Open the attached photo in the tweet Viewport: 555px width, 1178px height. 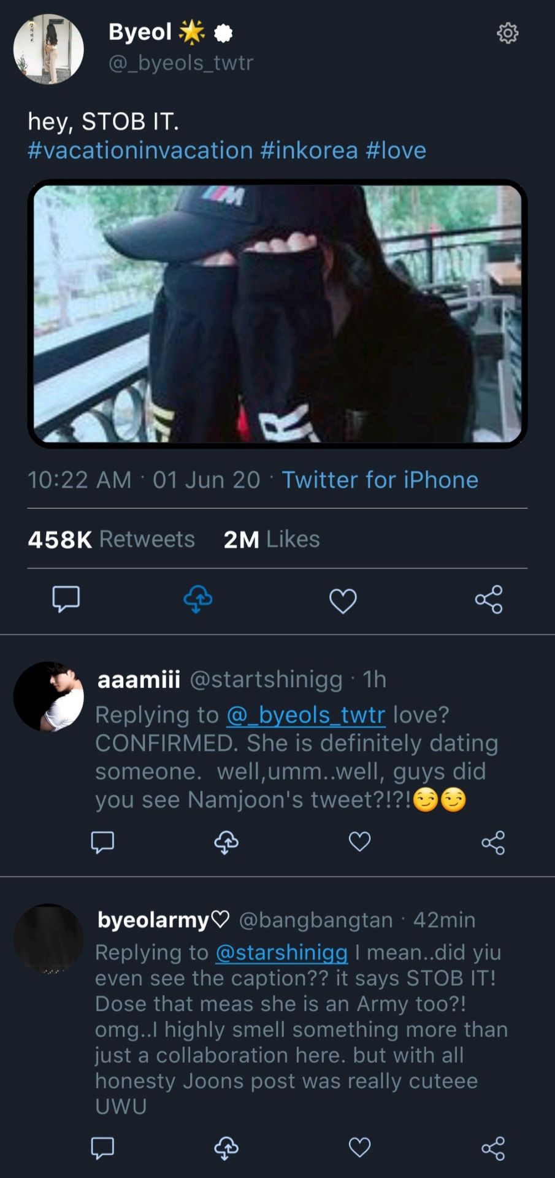click(x=277, y=314)
